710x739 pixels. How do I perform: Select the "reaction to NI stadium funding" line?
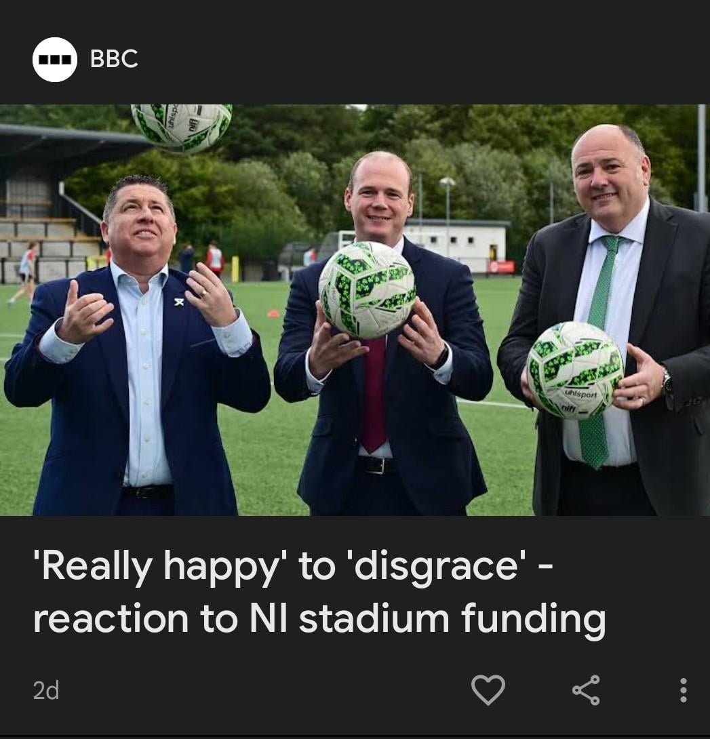coord(319,618)
